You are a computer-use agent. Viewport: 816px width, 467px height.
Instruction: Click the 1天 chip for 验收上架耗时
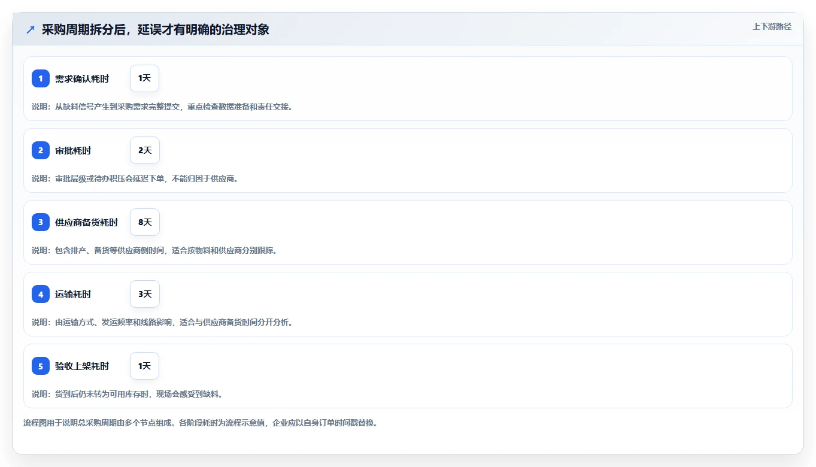click(x=144, y=366)
